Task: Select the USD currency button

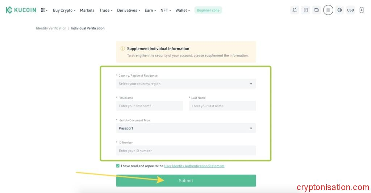Action: pyautogui.click(x=350, y=10)
